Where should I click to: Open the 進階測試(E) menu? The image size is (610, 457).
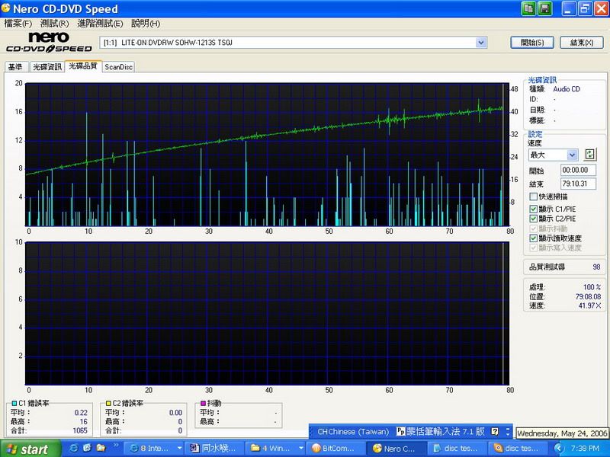(x=100, y=24)
